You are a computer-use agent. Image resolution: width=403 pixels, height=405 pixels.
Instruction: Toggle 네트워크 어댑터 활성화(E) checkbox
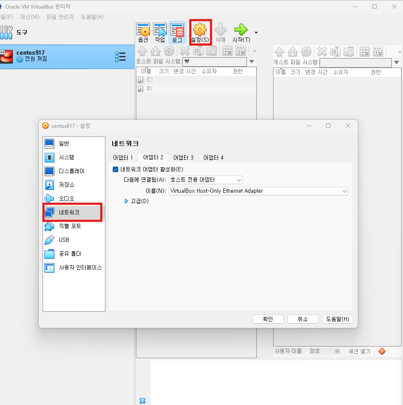pyautogui.click(x=115, y=170)
